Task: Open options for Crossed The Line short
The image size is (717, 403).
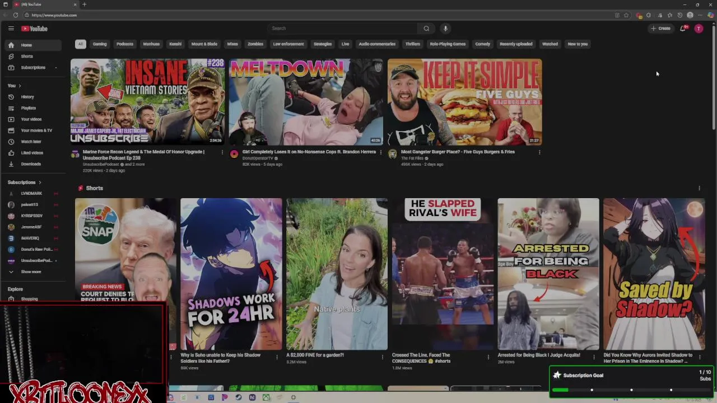Action: 488,357
